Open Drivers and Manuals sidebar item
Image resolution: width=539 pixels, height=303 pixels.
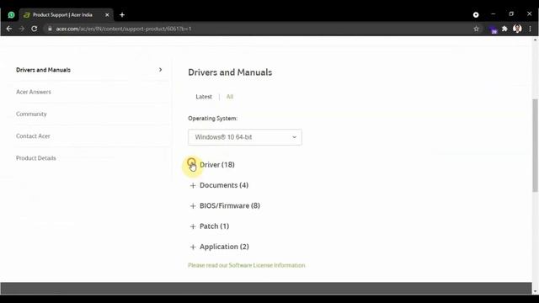tap(43, 70)
